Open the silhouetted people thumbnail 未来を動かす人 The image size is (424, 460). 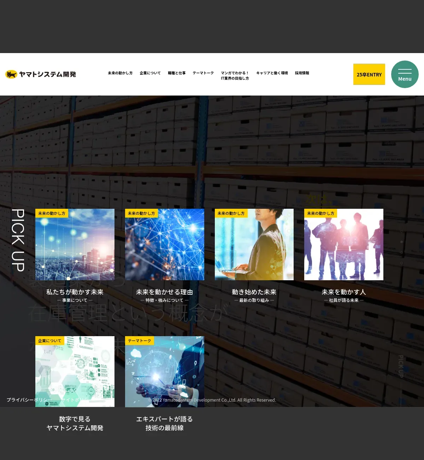[x=344, y=245]
